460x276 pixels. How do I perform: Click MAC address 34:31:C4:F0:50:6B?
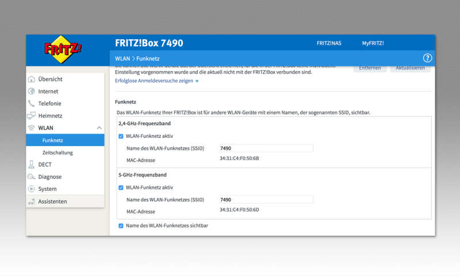click(x=239, y=158)
